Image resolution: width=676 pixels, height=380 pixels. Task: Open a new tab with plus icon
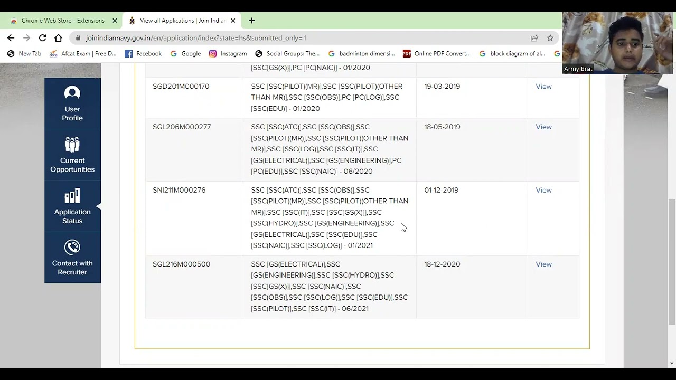tap(252, 21)
